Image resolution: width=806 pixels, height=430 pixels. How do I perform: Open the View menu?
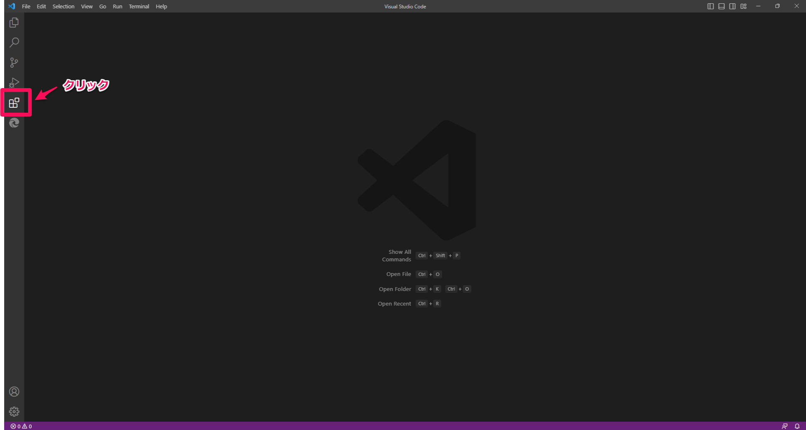(87, 6)
